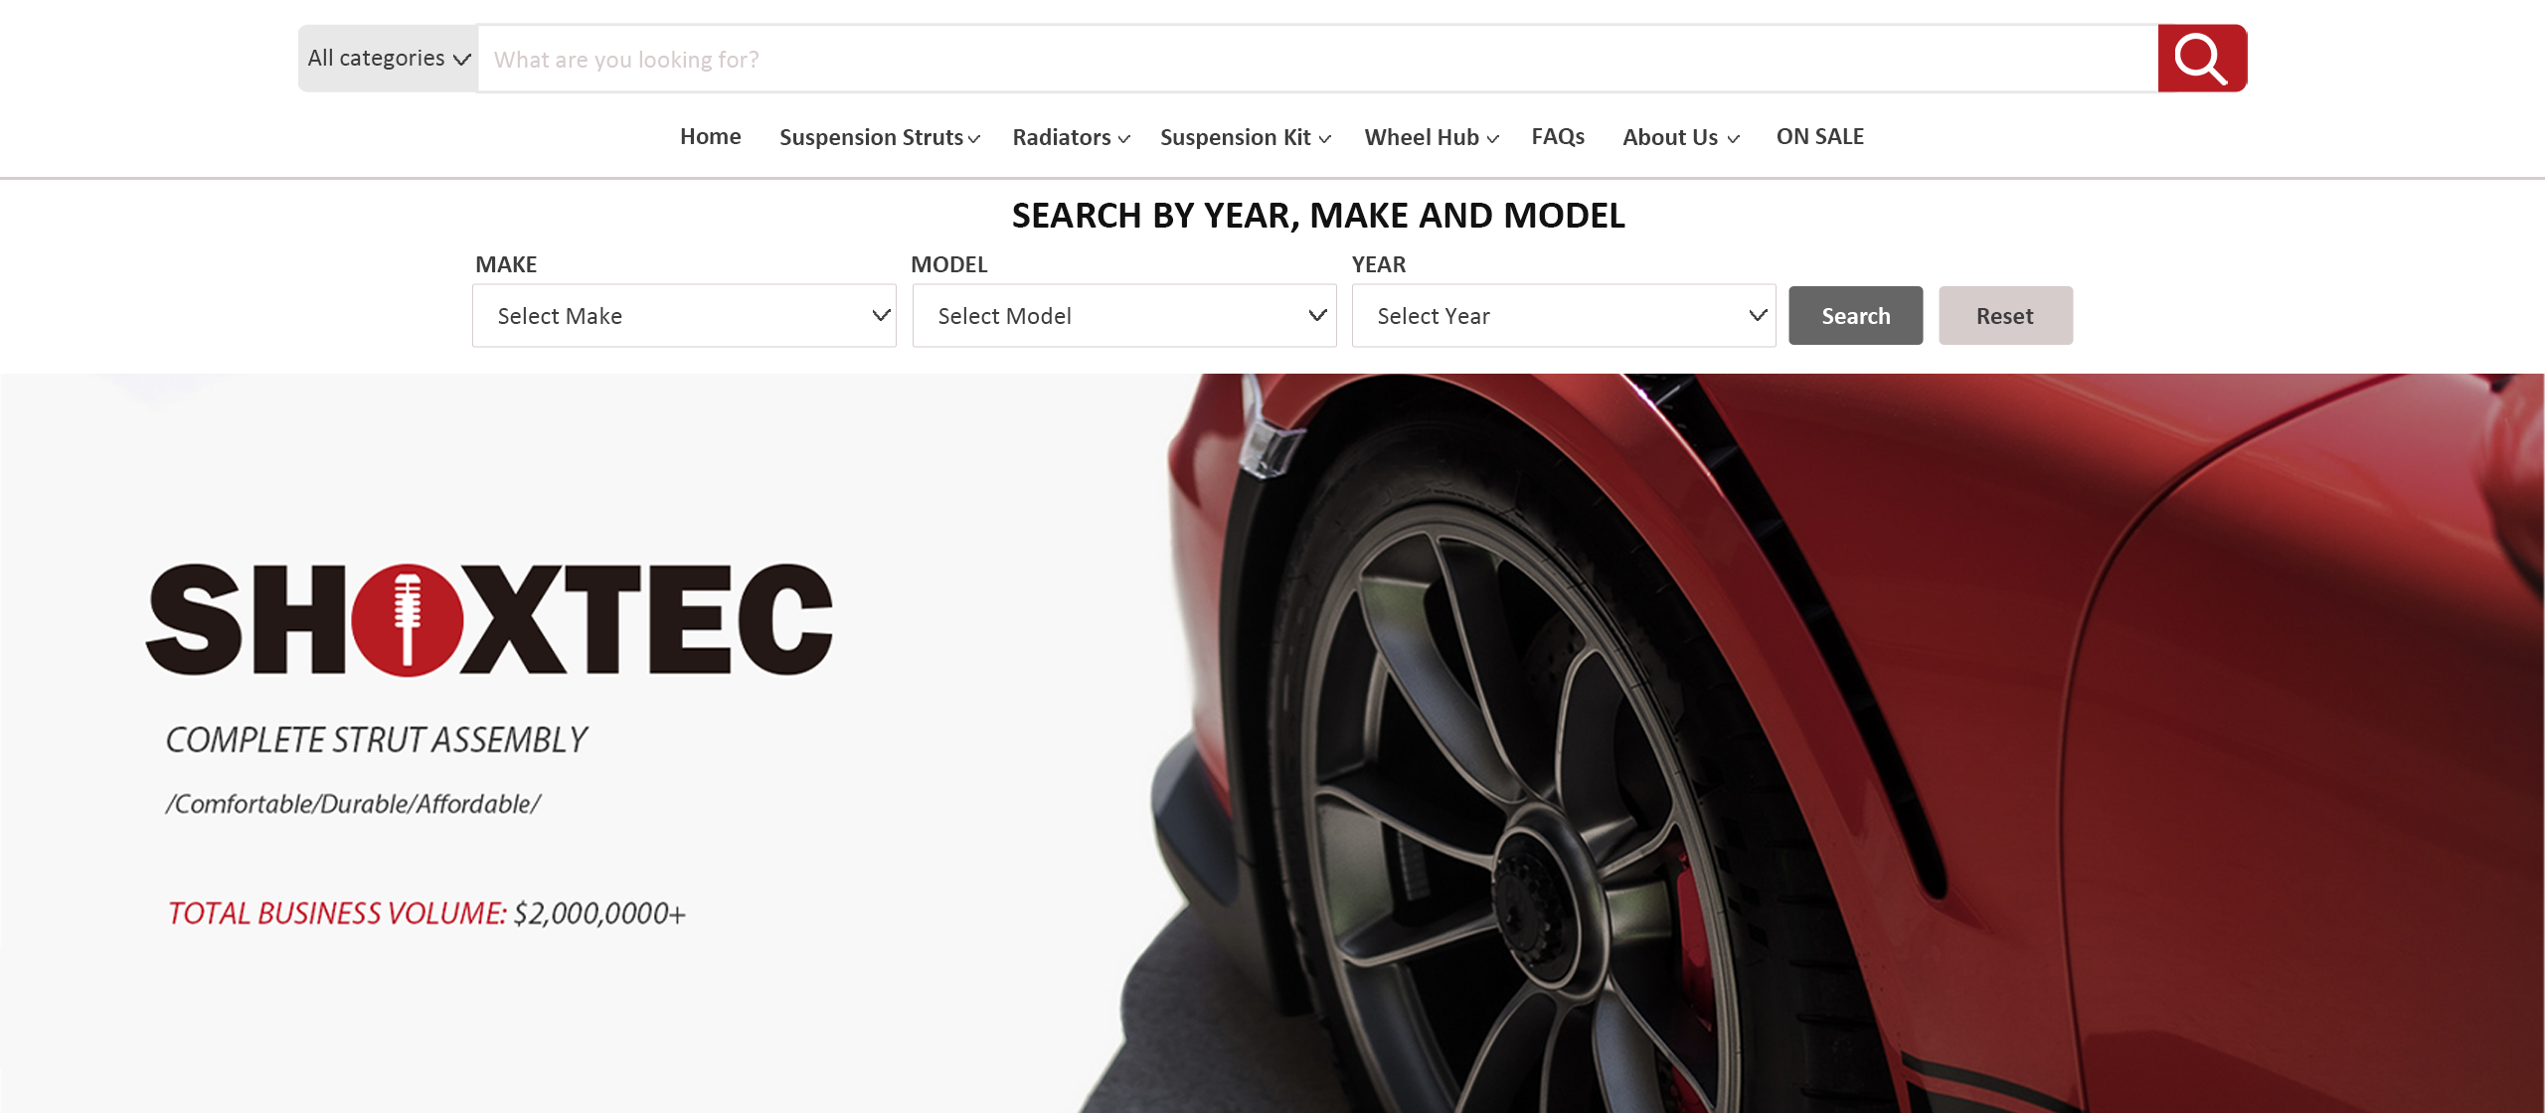Viewport: 2545px width, 1113px height.
Task: Open the Select Year dropdown
Action: 1564,316
